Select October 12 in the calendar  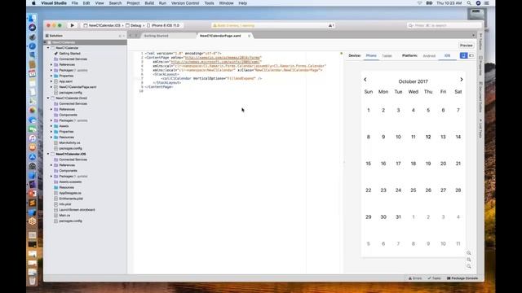tap(428, 137)
